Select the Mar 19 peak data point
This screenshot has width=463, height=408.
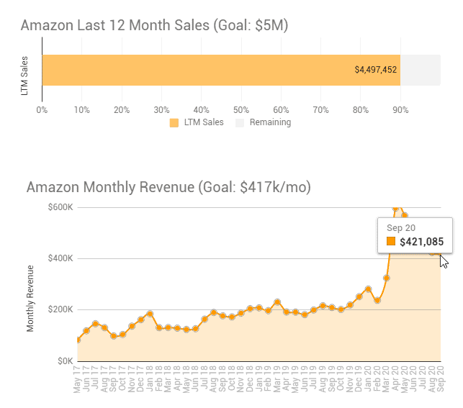(277, 302)
